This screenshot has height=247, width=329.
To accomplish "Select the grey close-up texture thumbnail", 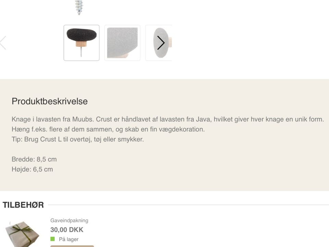I will click(x=122, y=43).
